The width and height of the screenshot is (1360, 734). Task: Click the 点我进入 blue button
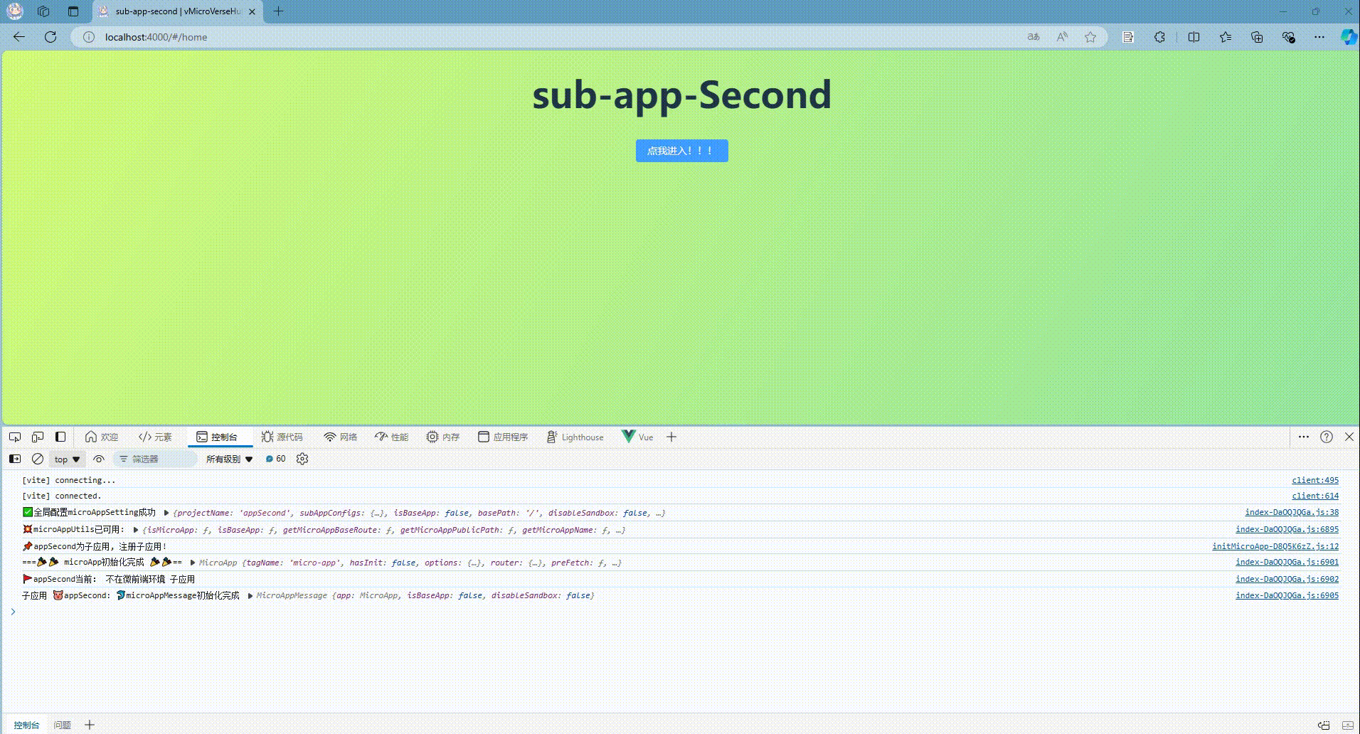681,150
